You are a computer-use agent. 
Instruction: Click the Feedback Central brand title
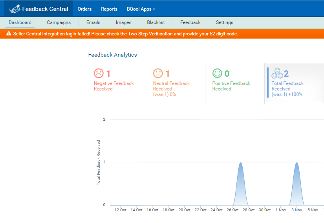[x=45, y=9]
